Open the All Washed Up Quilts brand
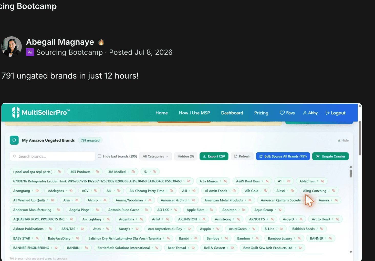Image resolution: width=375 pixels, height=261 pixels. coord(29,200)
